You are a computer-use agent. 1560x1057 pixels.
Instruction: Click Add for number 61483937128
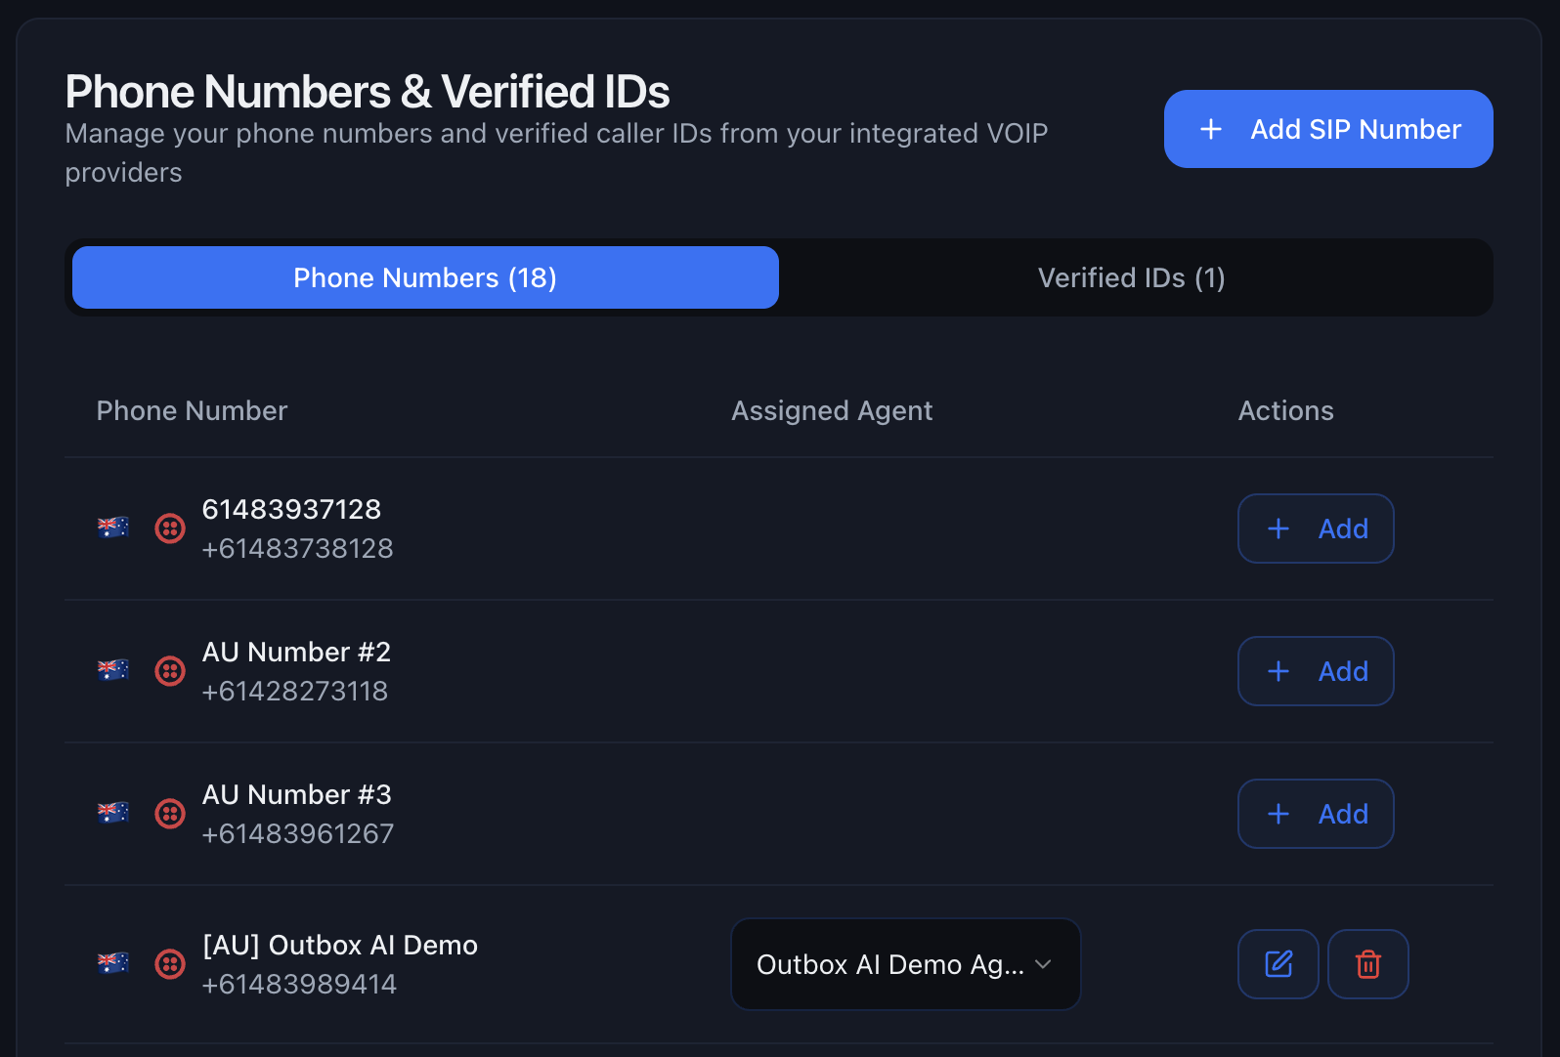[x=1315, y=528]
